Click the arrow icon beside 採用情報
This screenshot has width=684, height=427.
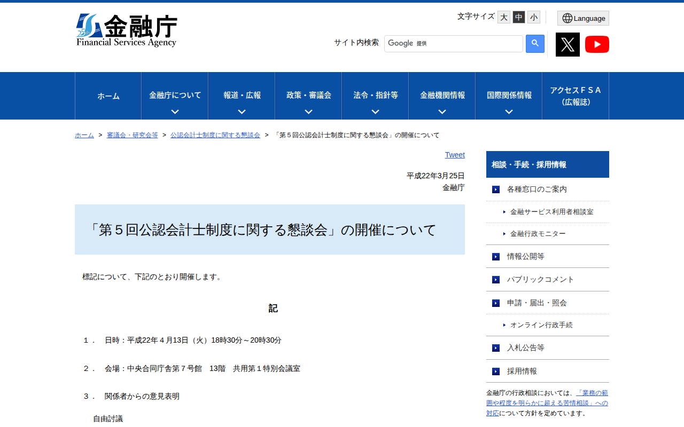coord(496,371)
